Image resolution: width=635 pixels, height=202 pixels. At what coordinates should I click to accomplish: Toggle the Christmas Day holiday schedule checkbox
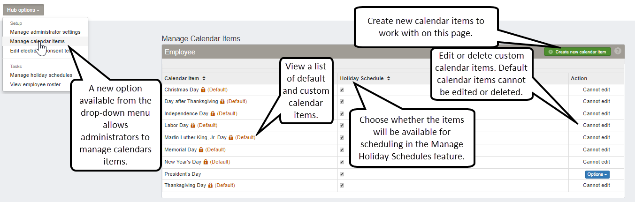[342, 90]
